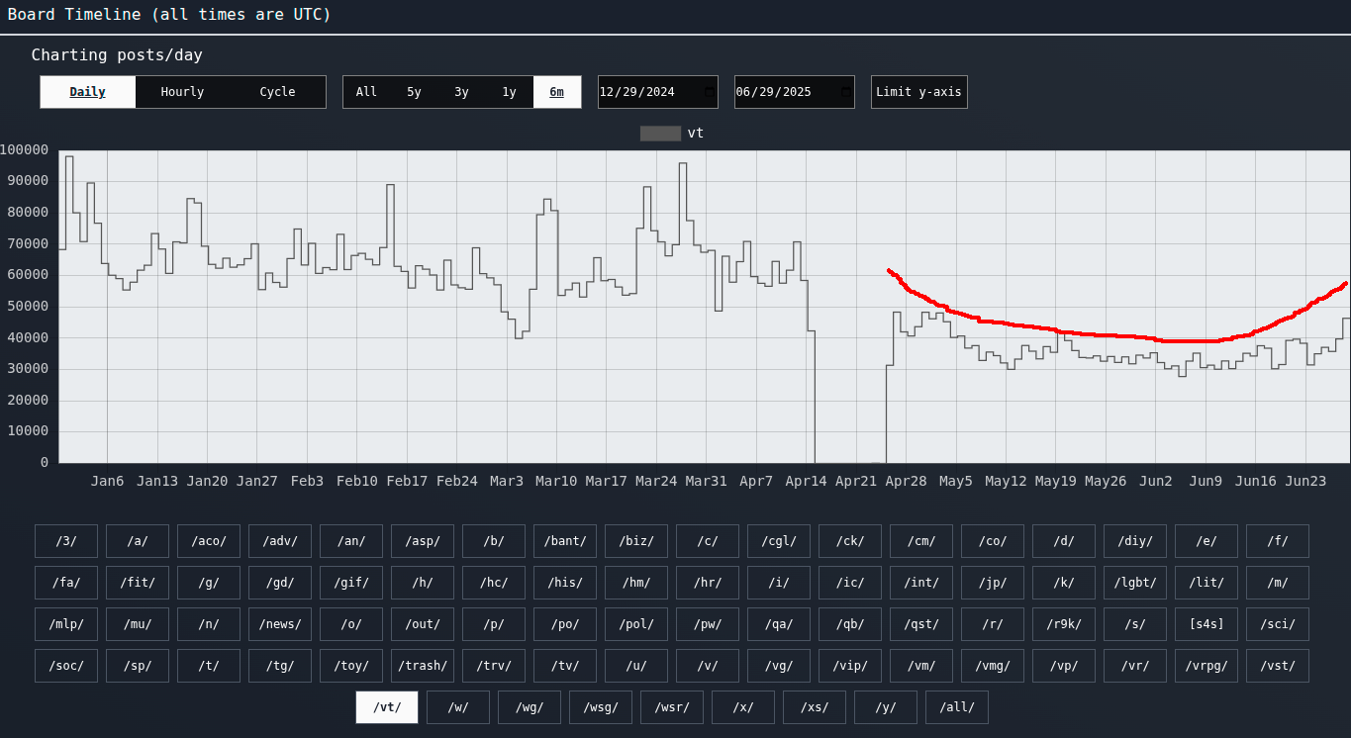The width and height of the screenshot is (1351, 738).
Task: Toggle Limit y-axis button
Action: click(919, 92)
